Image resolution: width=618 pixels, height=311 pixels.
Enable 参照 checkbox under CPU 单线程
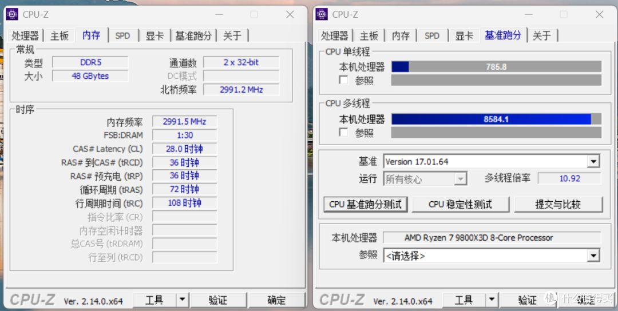[x=344, y=80]
